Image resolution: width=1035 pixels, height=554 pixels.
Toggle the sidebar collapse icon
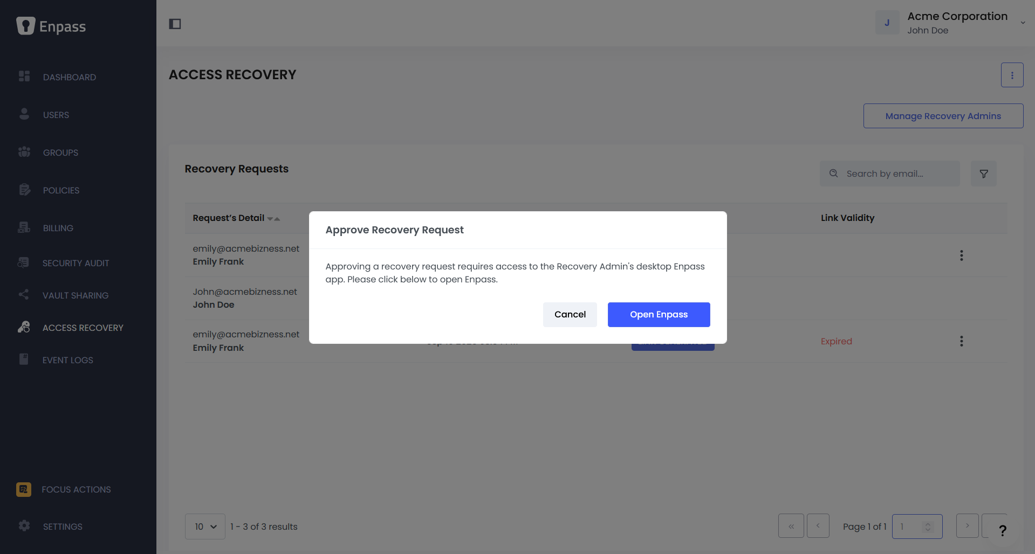[175, 24]
